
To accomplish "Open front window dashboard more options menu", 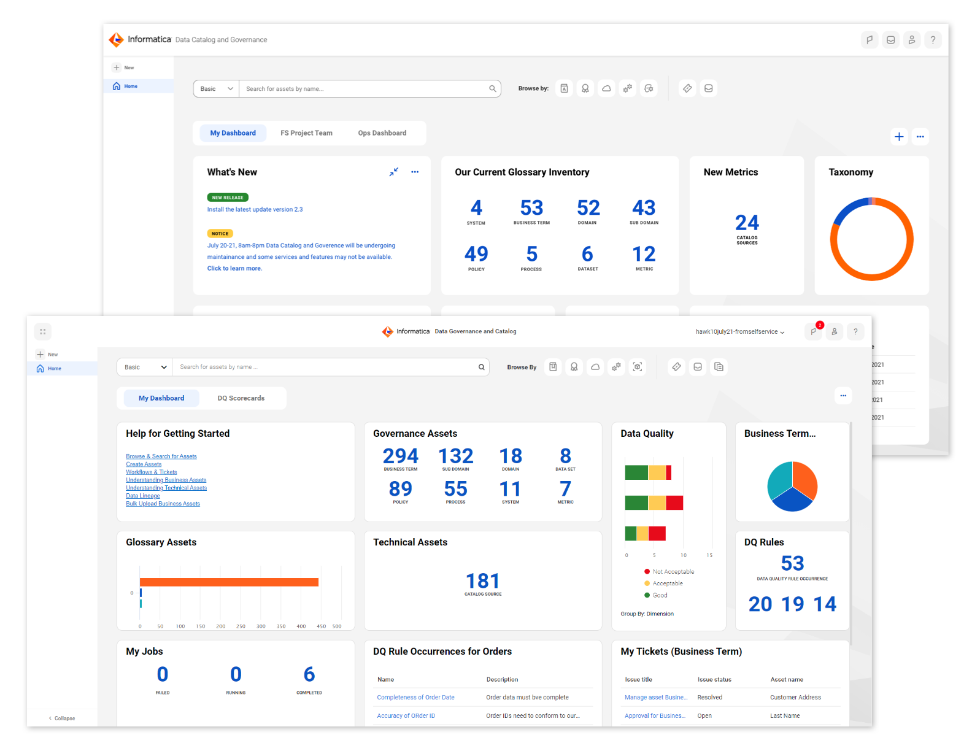I will coord(843,396).
